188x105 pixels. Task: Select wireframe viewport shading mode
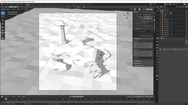[x=146, y=9]
